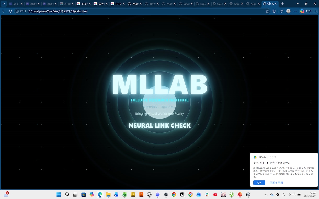Open YouTube from the taskbar
Image resolution: width=319 pixels, height=199 pixels.
coord(215,195)
